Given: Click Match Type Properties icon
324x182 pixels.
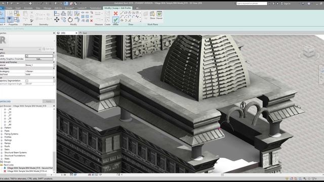Looking at the screenshot, I should click(31, 21).
